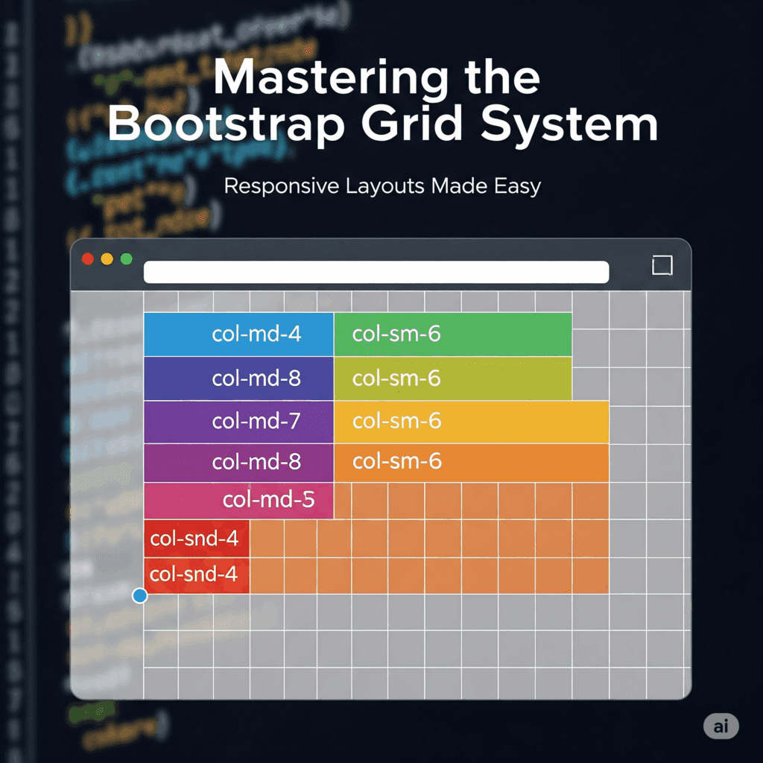This screenshot has width=763, height=763.
Task: Click the red window dot
Action: click(x=87, y=259)
